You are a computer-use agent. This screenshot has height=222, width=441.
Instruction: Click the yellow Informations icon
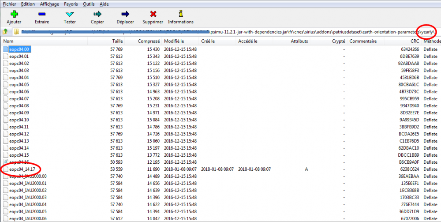tap(180, 14)
